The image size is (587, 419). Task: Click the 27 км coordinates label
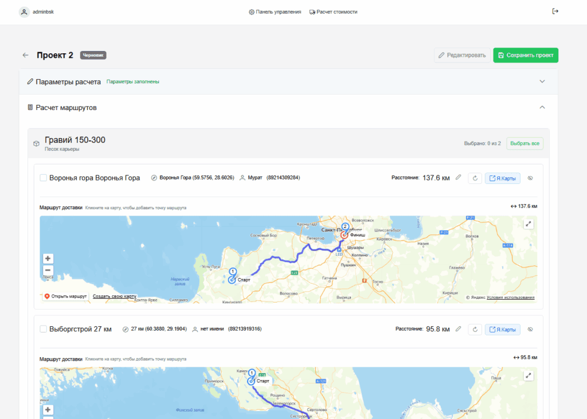pos(159,329)
